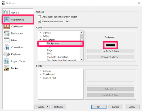Image resolution: width=142 pixels, height=111 pixels.
Task: Open the Navigation category icon
Action: (7, 33)
